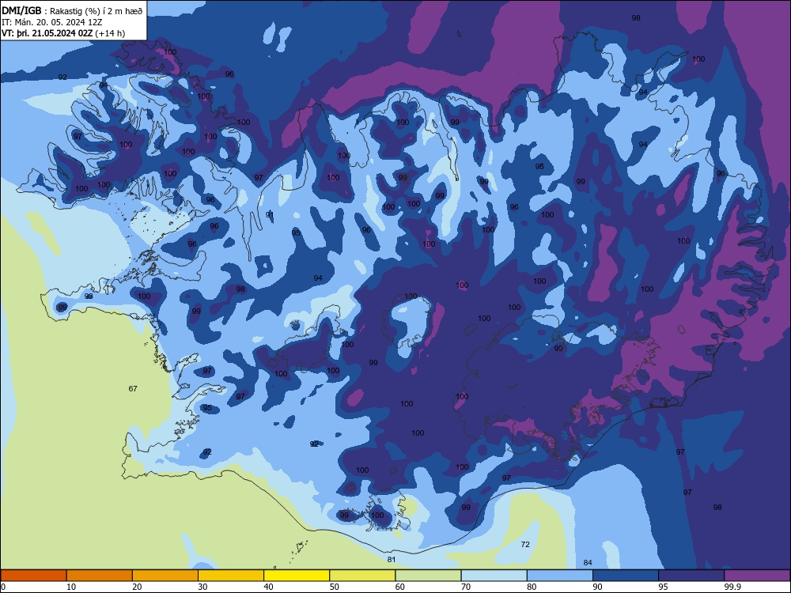Click the '70' legend tick label
Image resolution: width=791 pixels, height=593 pixels.
(466, 587)
